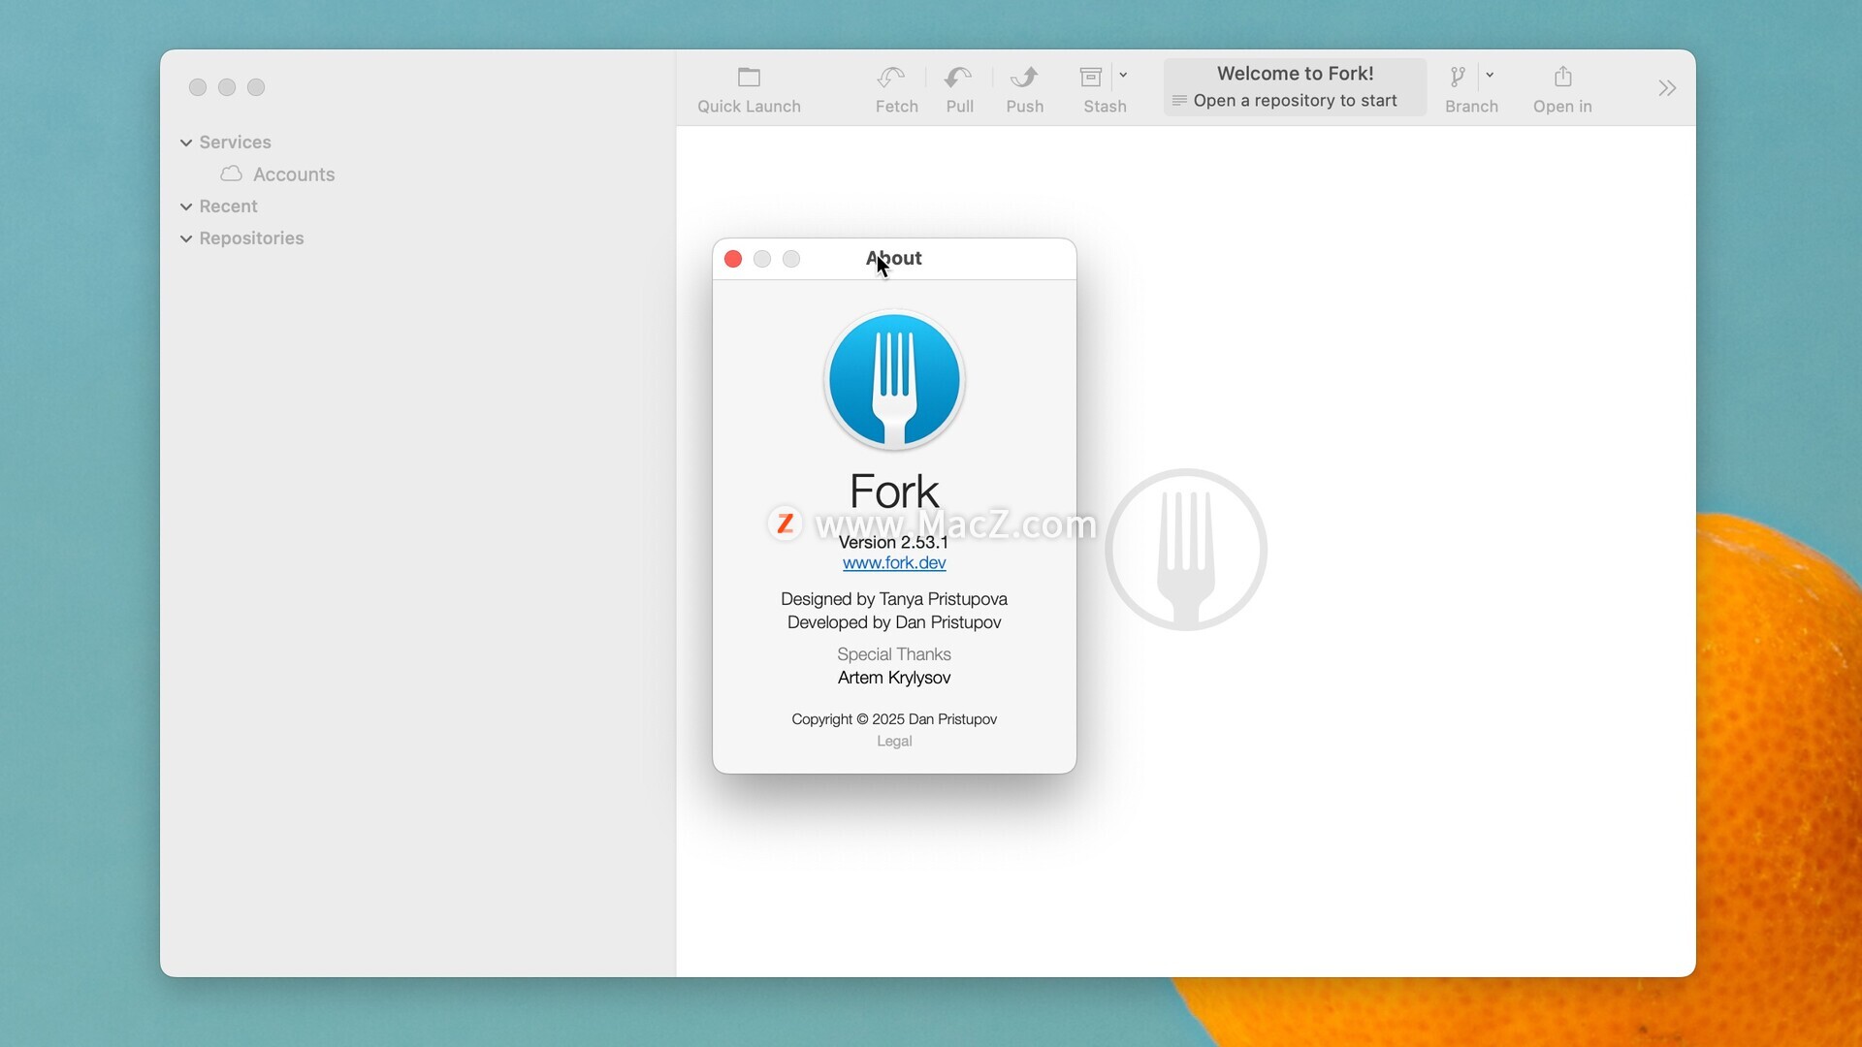
Task: Collapse the Services section
Action: pos(186,143)
